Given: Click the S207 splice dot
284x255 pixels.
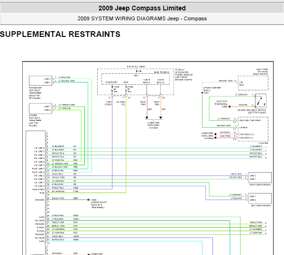Looking at the screenshot, I should click(x=202, y=93).
